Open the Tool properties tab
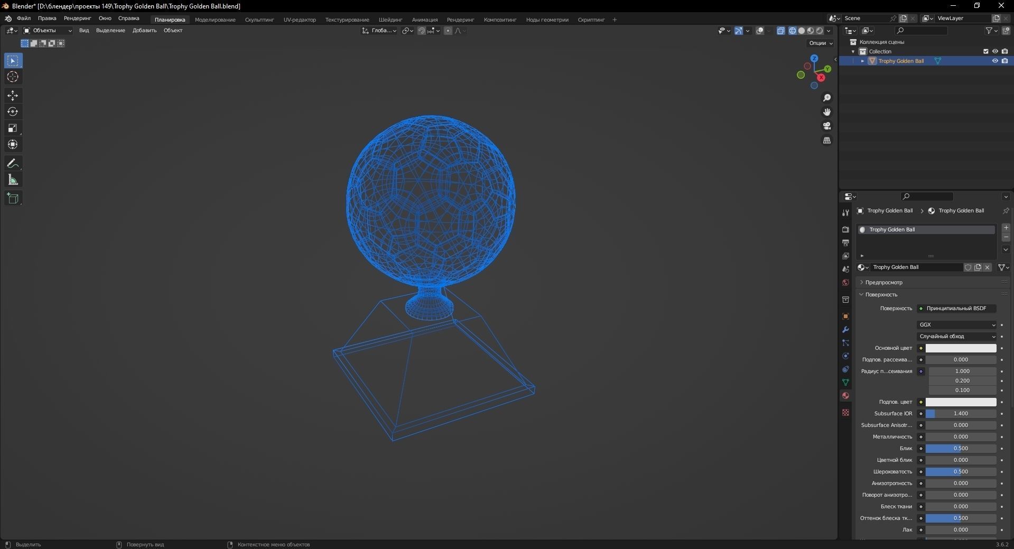The height and width of the screenshot is (549, 1014). point(845,212)
